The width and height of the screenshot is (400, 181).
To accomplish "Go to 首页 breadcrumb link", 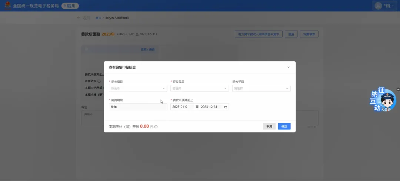I will coord(98,18).
